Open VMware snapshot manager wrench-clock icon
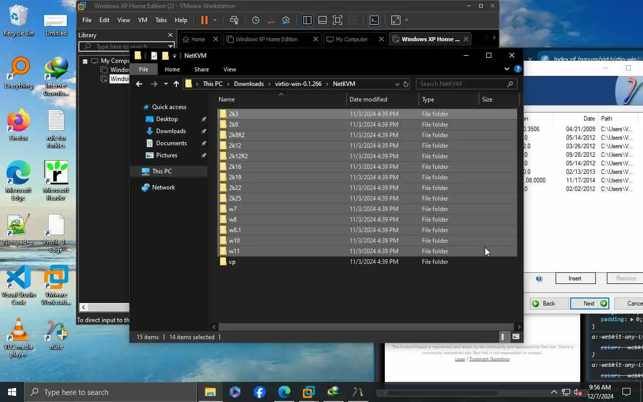This screenshot has height=402, width=643. [x=286, y=20]
